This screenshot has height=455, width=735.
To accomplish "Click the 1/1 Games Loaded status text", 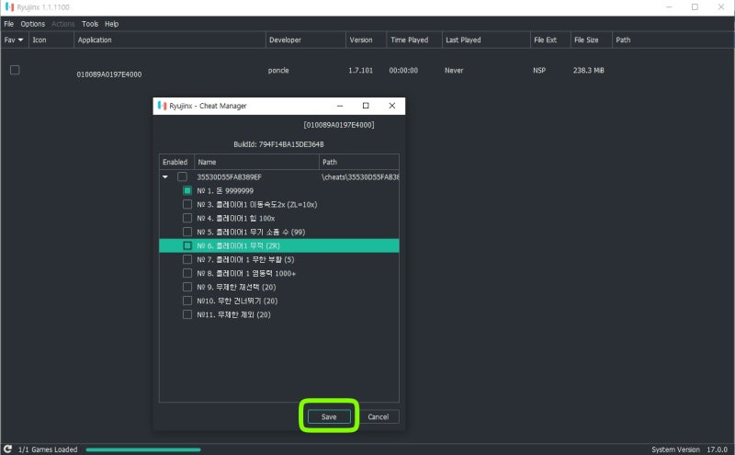I will [48, 449].
